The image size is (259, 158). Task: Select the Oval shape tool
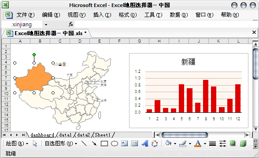pyautogui.click(x=115, y=144)
